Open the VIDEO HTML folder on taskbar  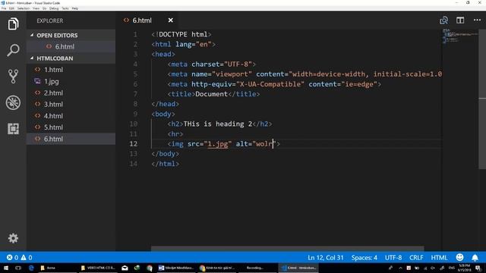[x=98, y=268]
